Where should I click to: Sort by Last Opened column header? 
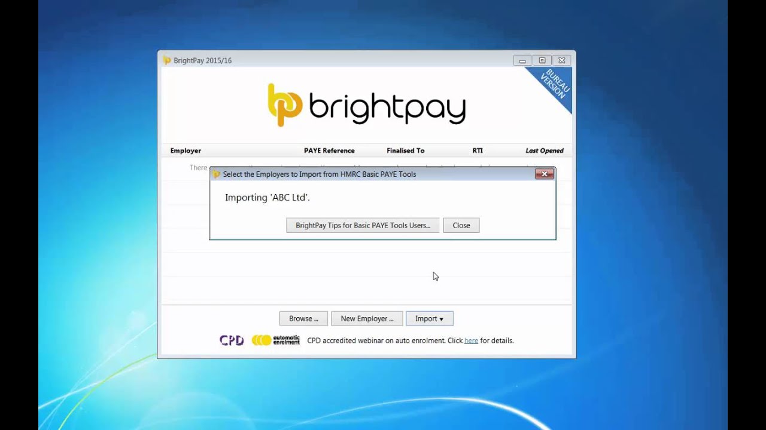[x=545, y=150]
